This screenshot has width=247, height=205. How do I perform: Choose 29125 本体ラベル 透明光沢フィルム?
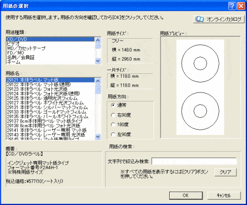(51, 98)
